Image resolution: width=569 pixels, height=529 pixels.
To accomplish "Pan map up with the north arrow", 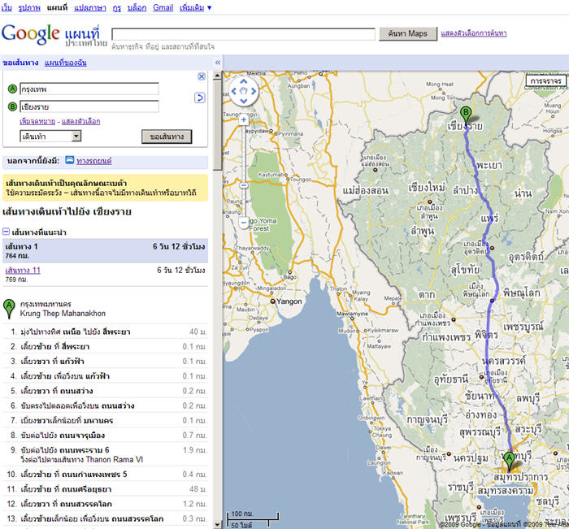I will point(244,81).
